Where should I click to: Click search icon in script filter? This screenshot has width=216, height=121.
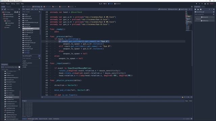pos(39,12)
